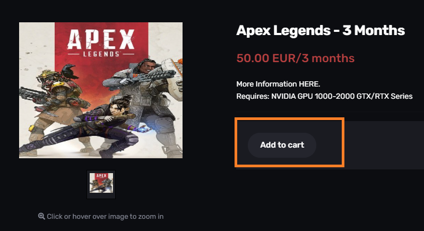Image resolution: width=424 pixels, height=231 pixels.
Task: Click the NVIDIA GPU requirements line
Action: 324,96
